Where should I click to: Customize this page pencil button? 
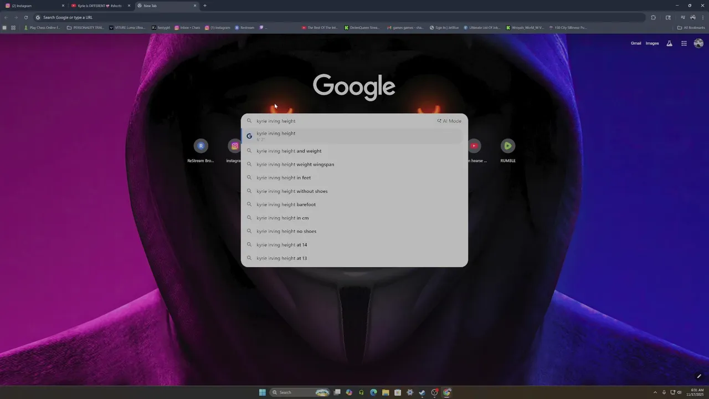pos(699,376)
